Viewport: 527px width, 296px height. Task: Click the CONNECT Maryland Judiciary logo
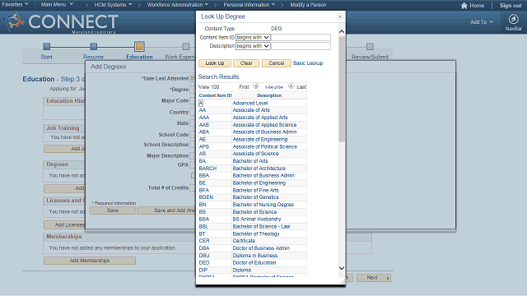point(60,22)
